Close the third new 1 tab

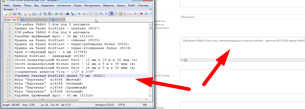pos(63,19)
